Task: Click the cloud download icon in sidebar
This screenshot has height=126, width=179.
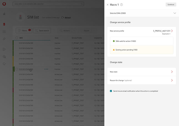Action: coord(4,64)
